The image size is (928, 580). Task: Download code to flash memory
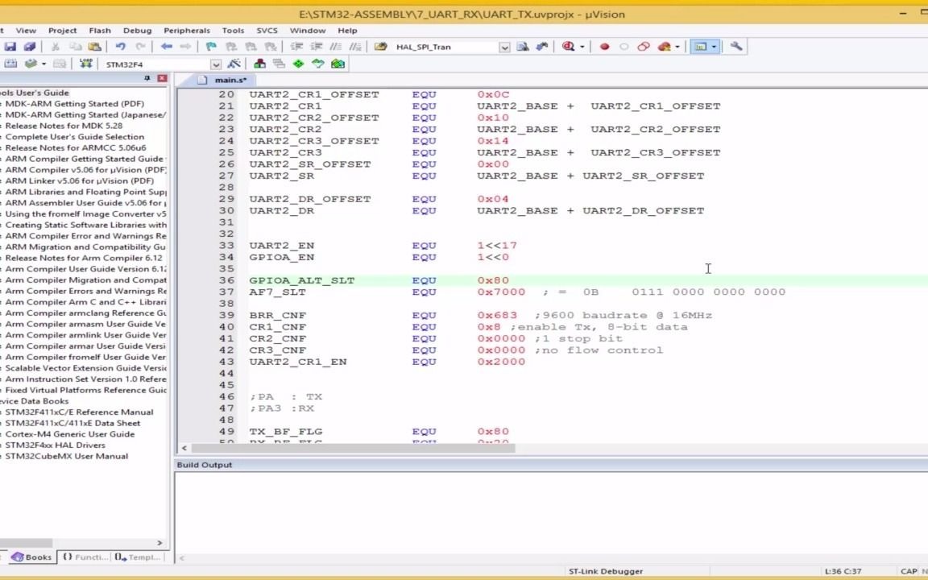point(85,64)
